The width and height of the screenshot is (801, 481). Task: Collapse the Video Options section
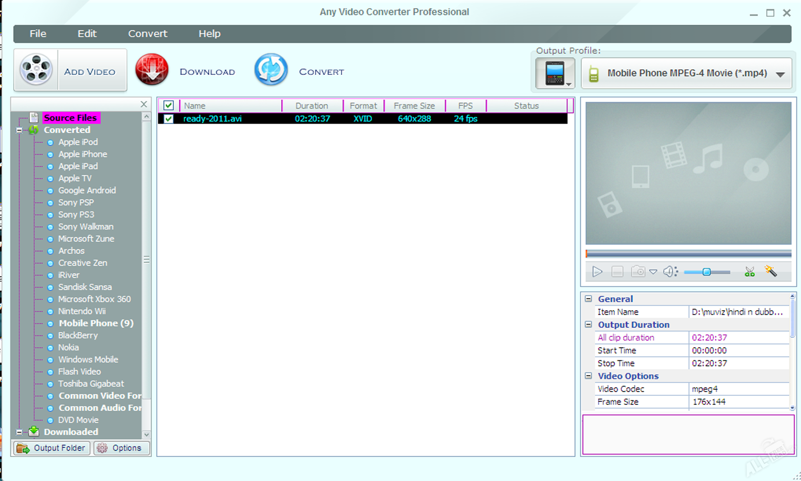click(588, 376)
